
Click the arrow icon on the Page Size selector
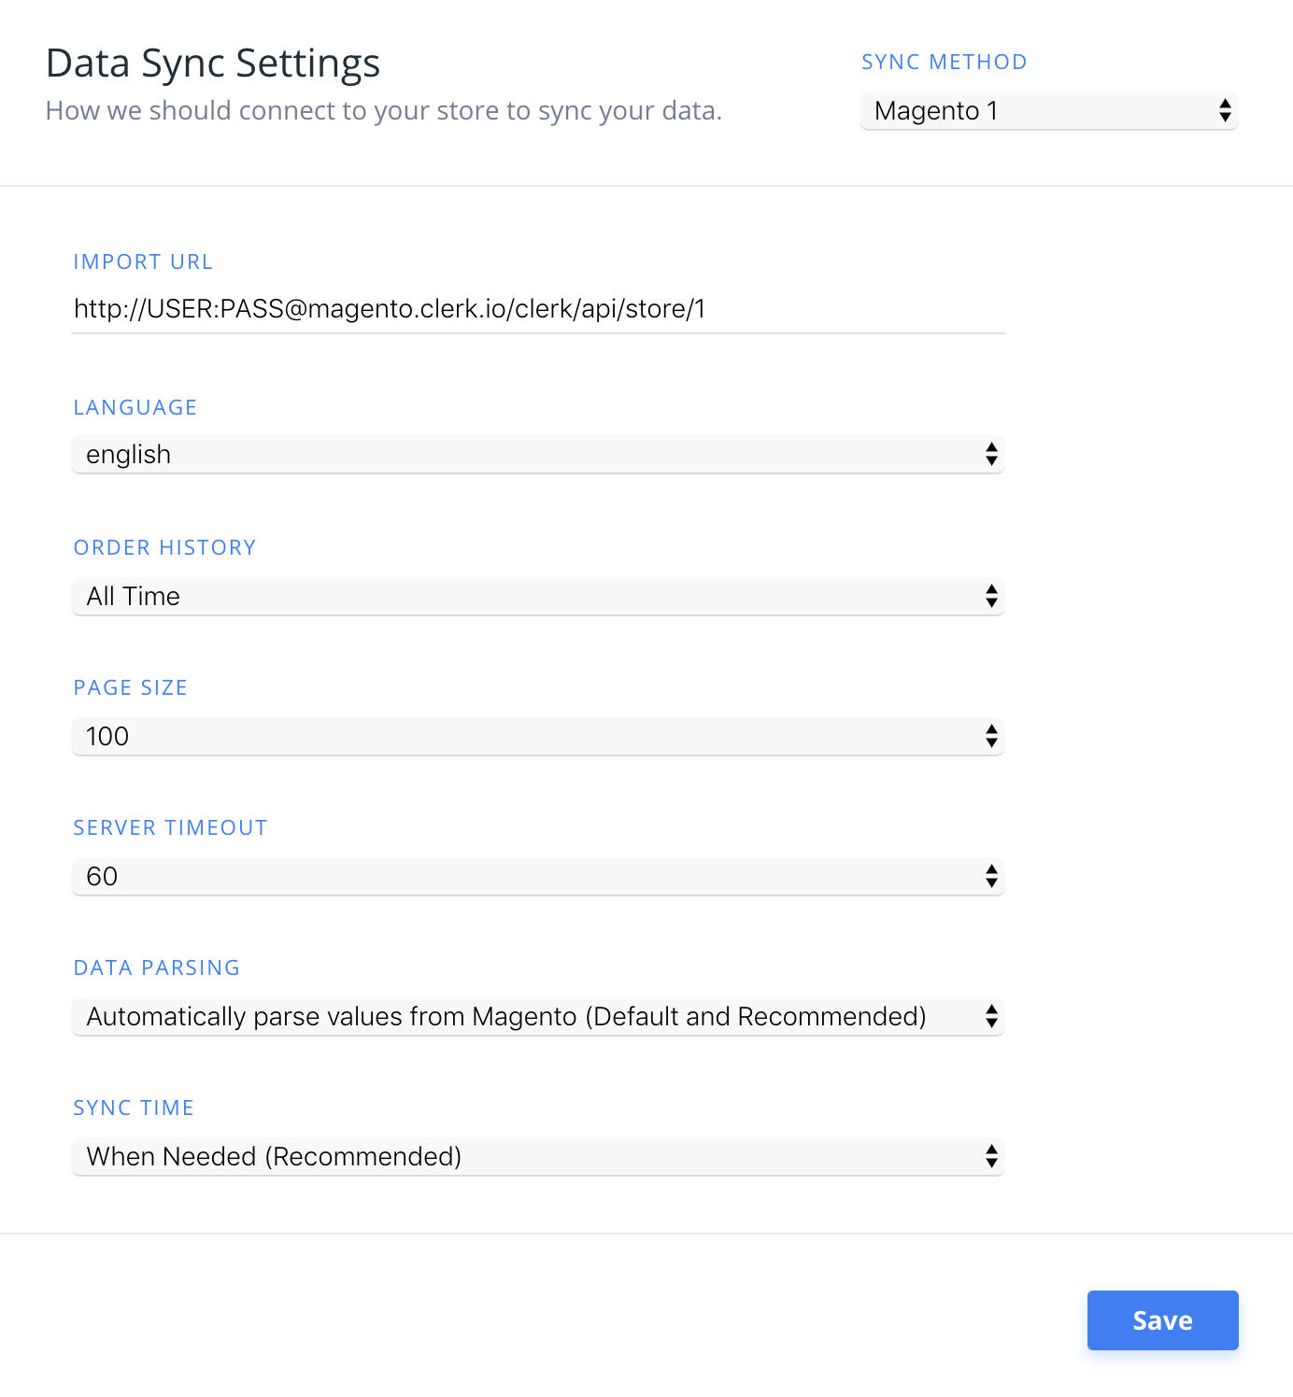(991, 737)
